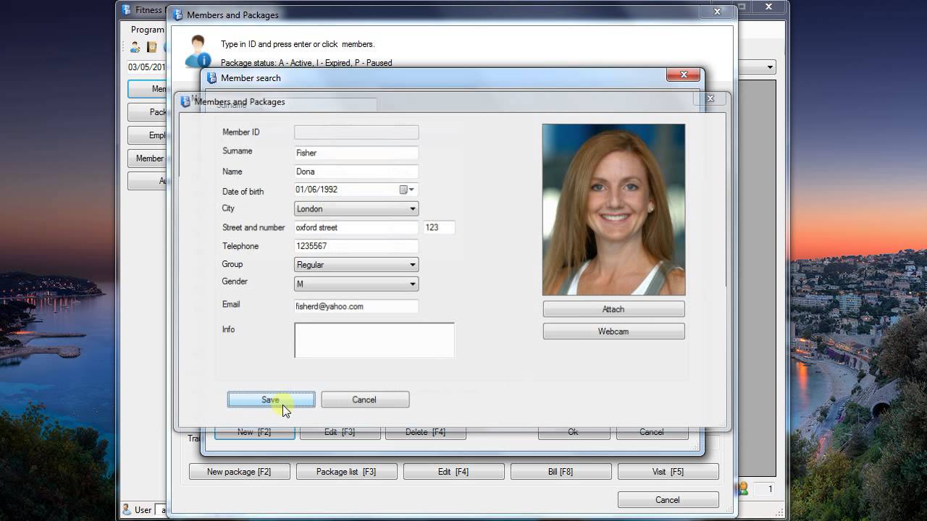Click the date field 03/05 in main window

point(147,67)
